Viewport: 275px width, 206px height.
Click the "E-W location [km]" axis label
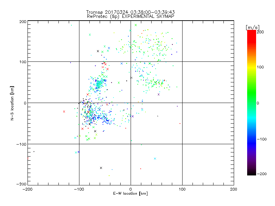pos(130,193)
